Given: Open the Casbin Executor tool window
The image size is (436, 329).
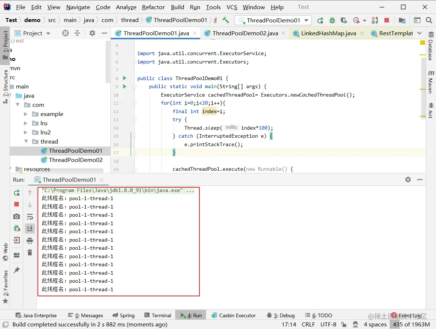Looking at the screenshot, I should click(234, 315).
